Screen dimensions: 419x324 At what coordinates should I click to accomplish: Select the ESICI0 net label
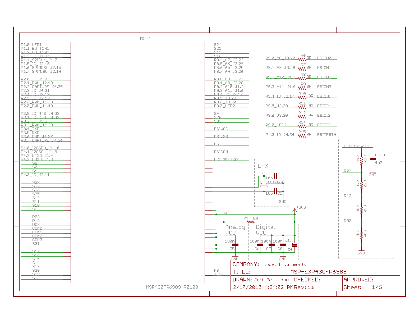pos(324,96)
